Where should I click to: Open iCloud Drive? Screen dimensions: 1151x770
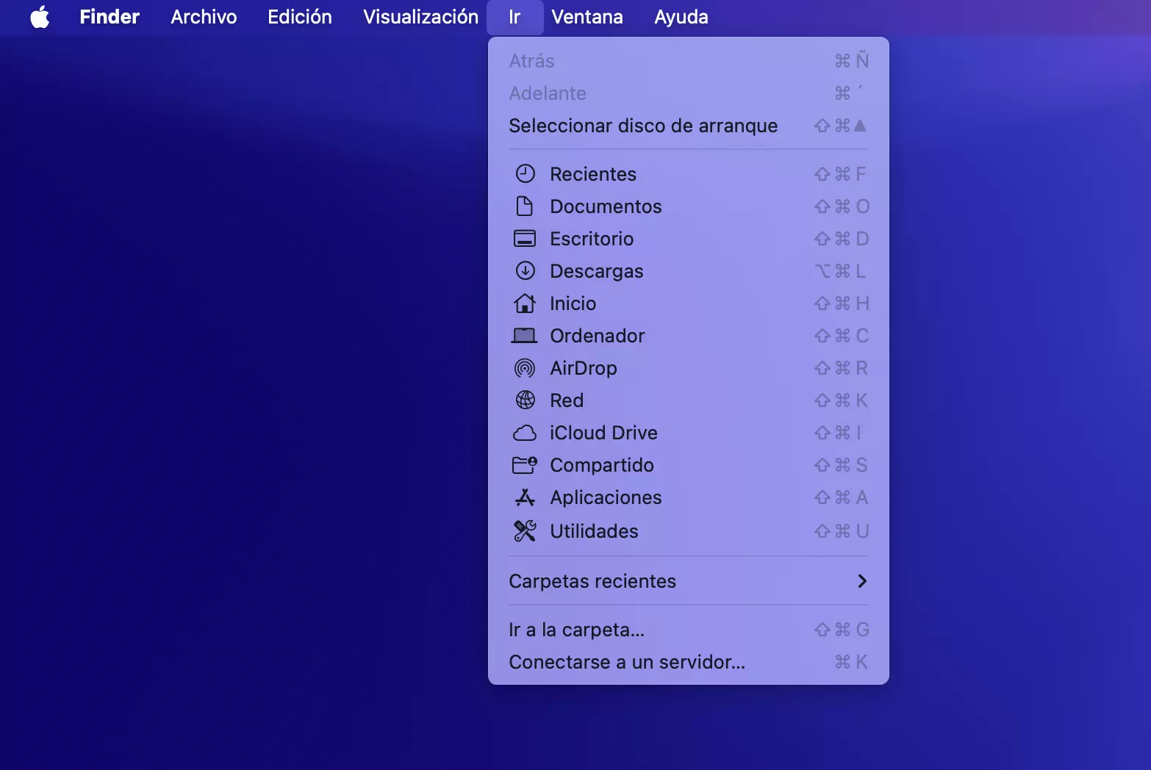[x=689, y=433]
